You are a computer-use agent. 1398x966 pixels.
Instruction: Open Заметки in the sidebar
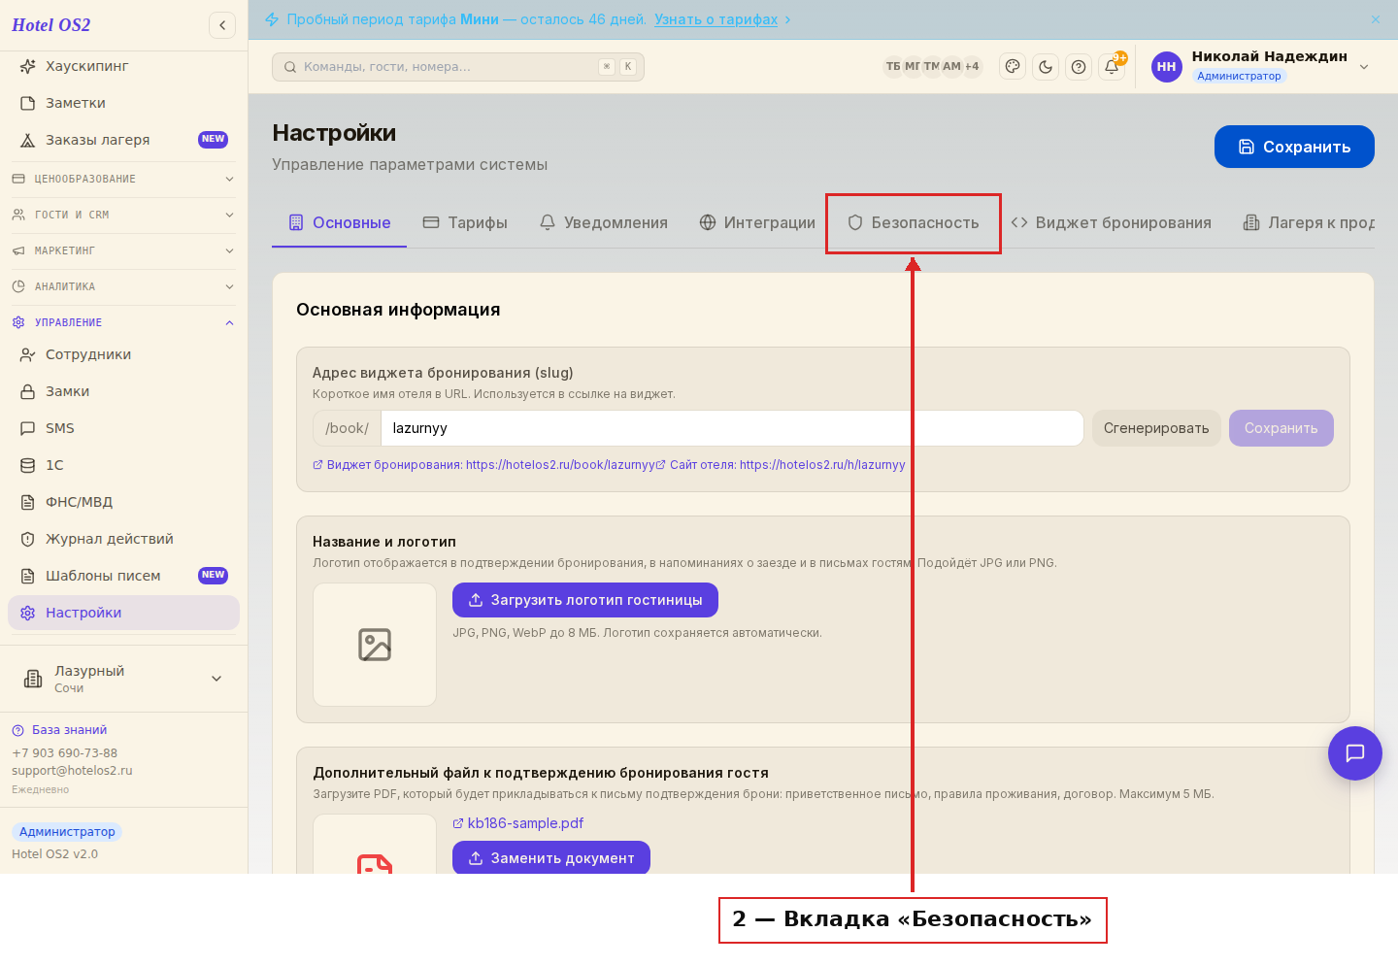tap(123, 103)
